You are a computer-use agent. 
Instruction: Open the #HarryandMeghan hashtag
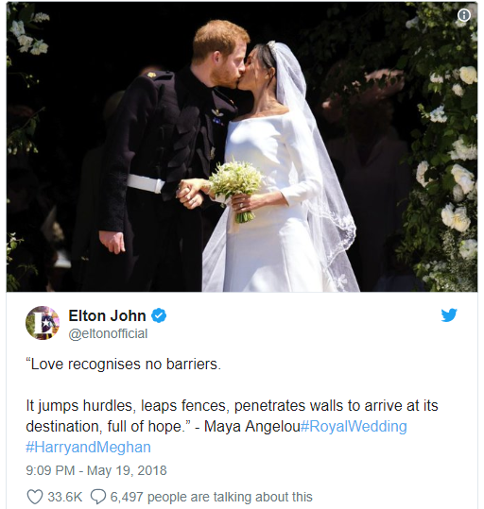[x=89, y=447]
